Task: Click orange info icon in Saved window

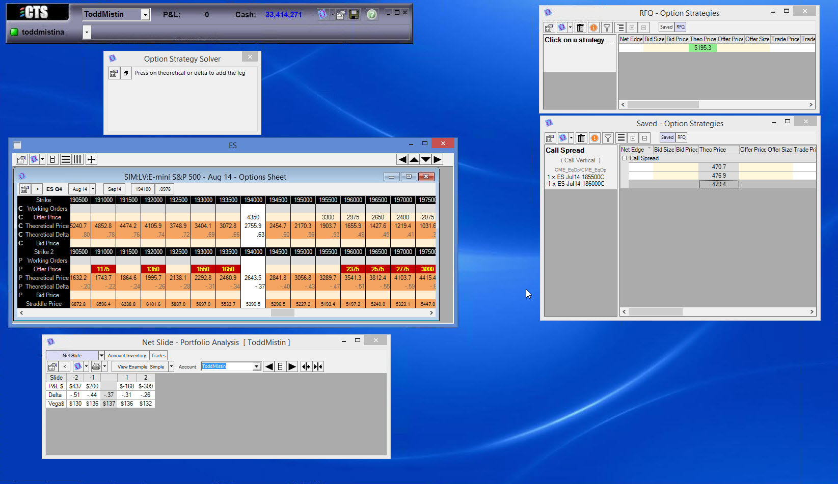Action: pos(594,138)
